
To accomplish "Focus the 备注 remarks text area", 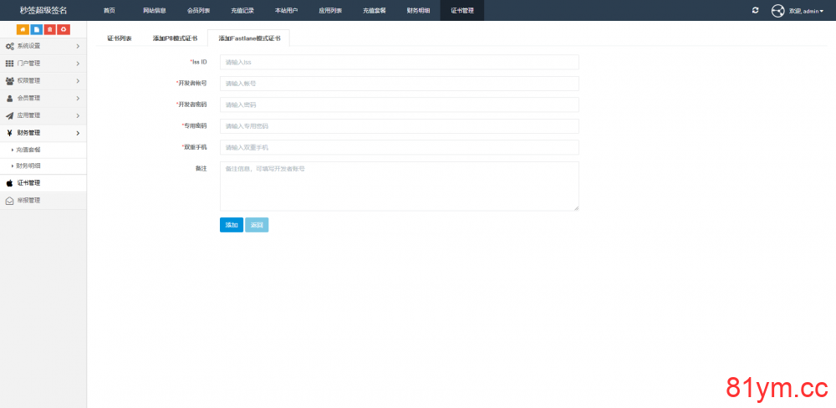I will [x=399, y=186].
